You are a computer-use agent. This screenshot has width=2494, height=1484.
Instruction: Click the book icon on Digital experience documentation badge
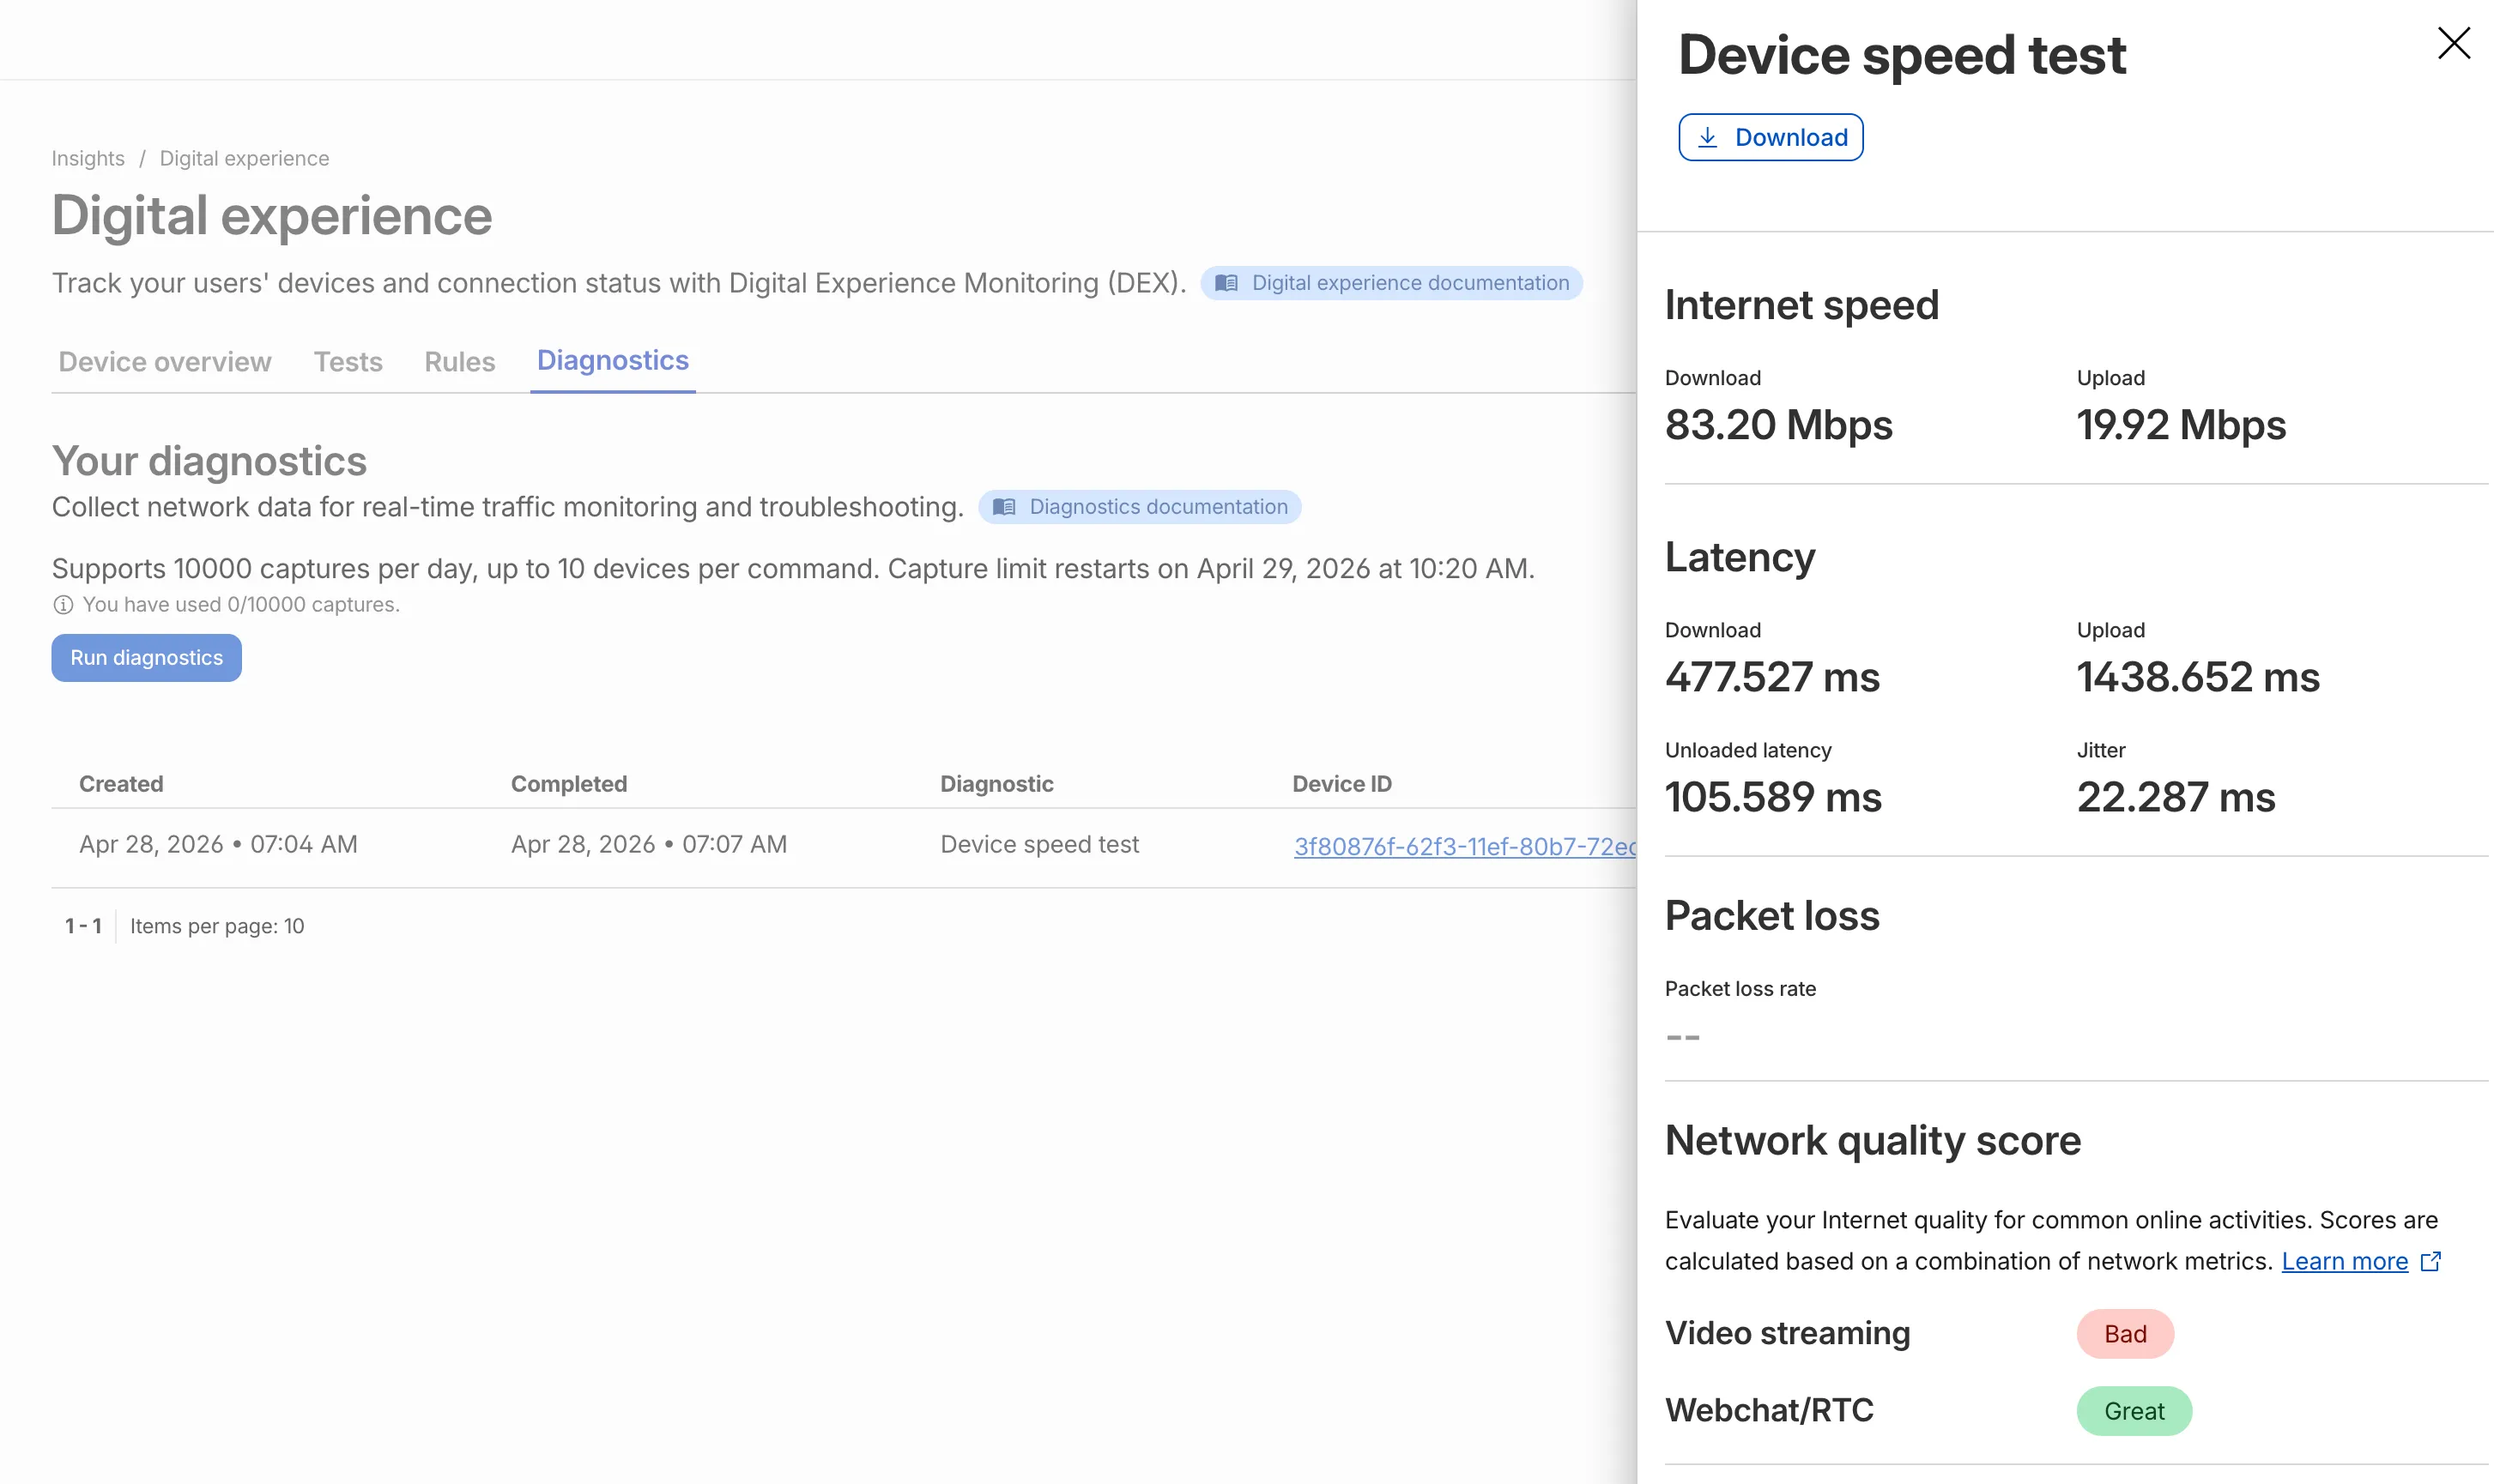click(x=1228, y=282)
